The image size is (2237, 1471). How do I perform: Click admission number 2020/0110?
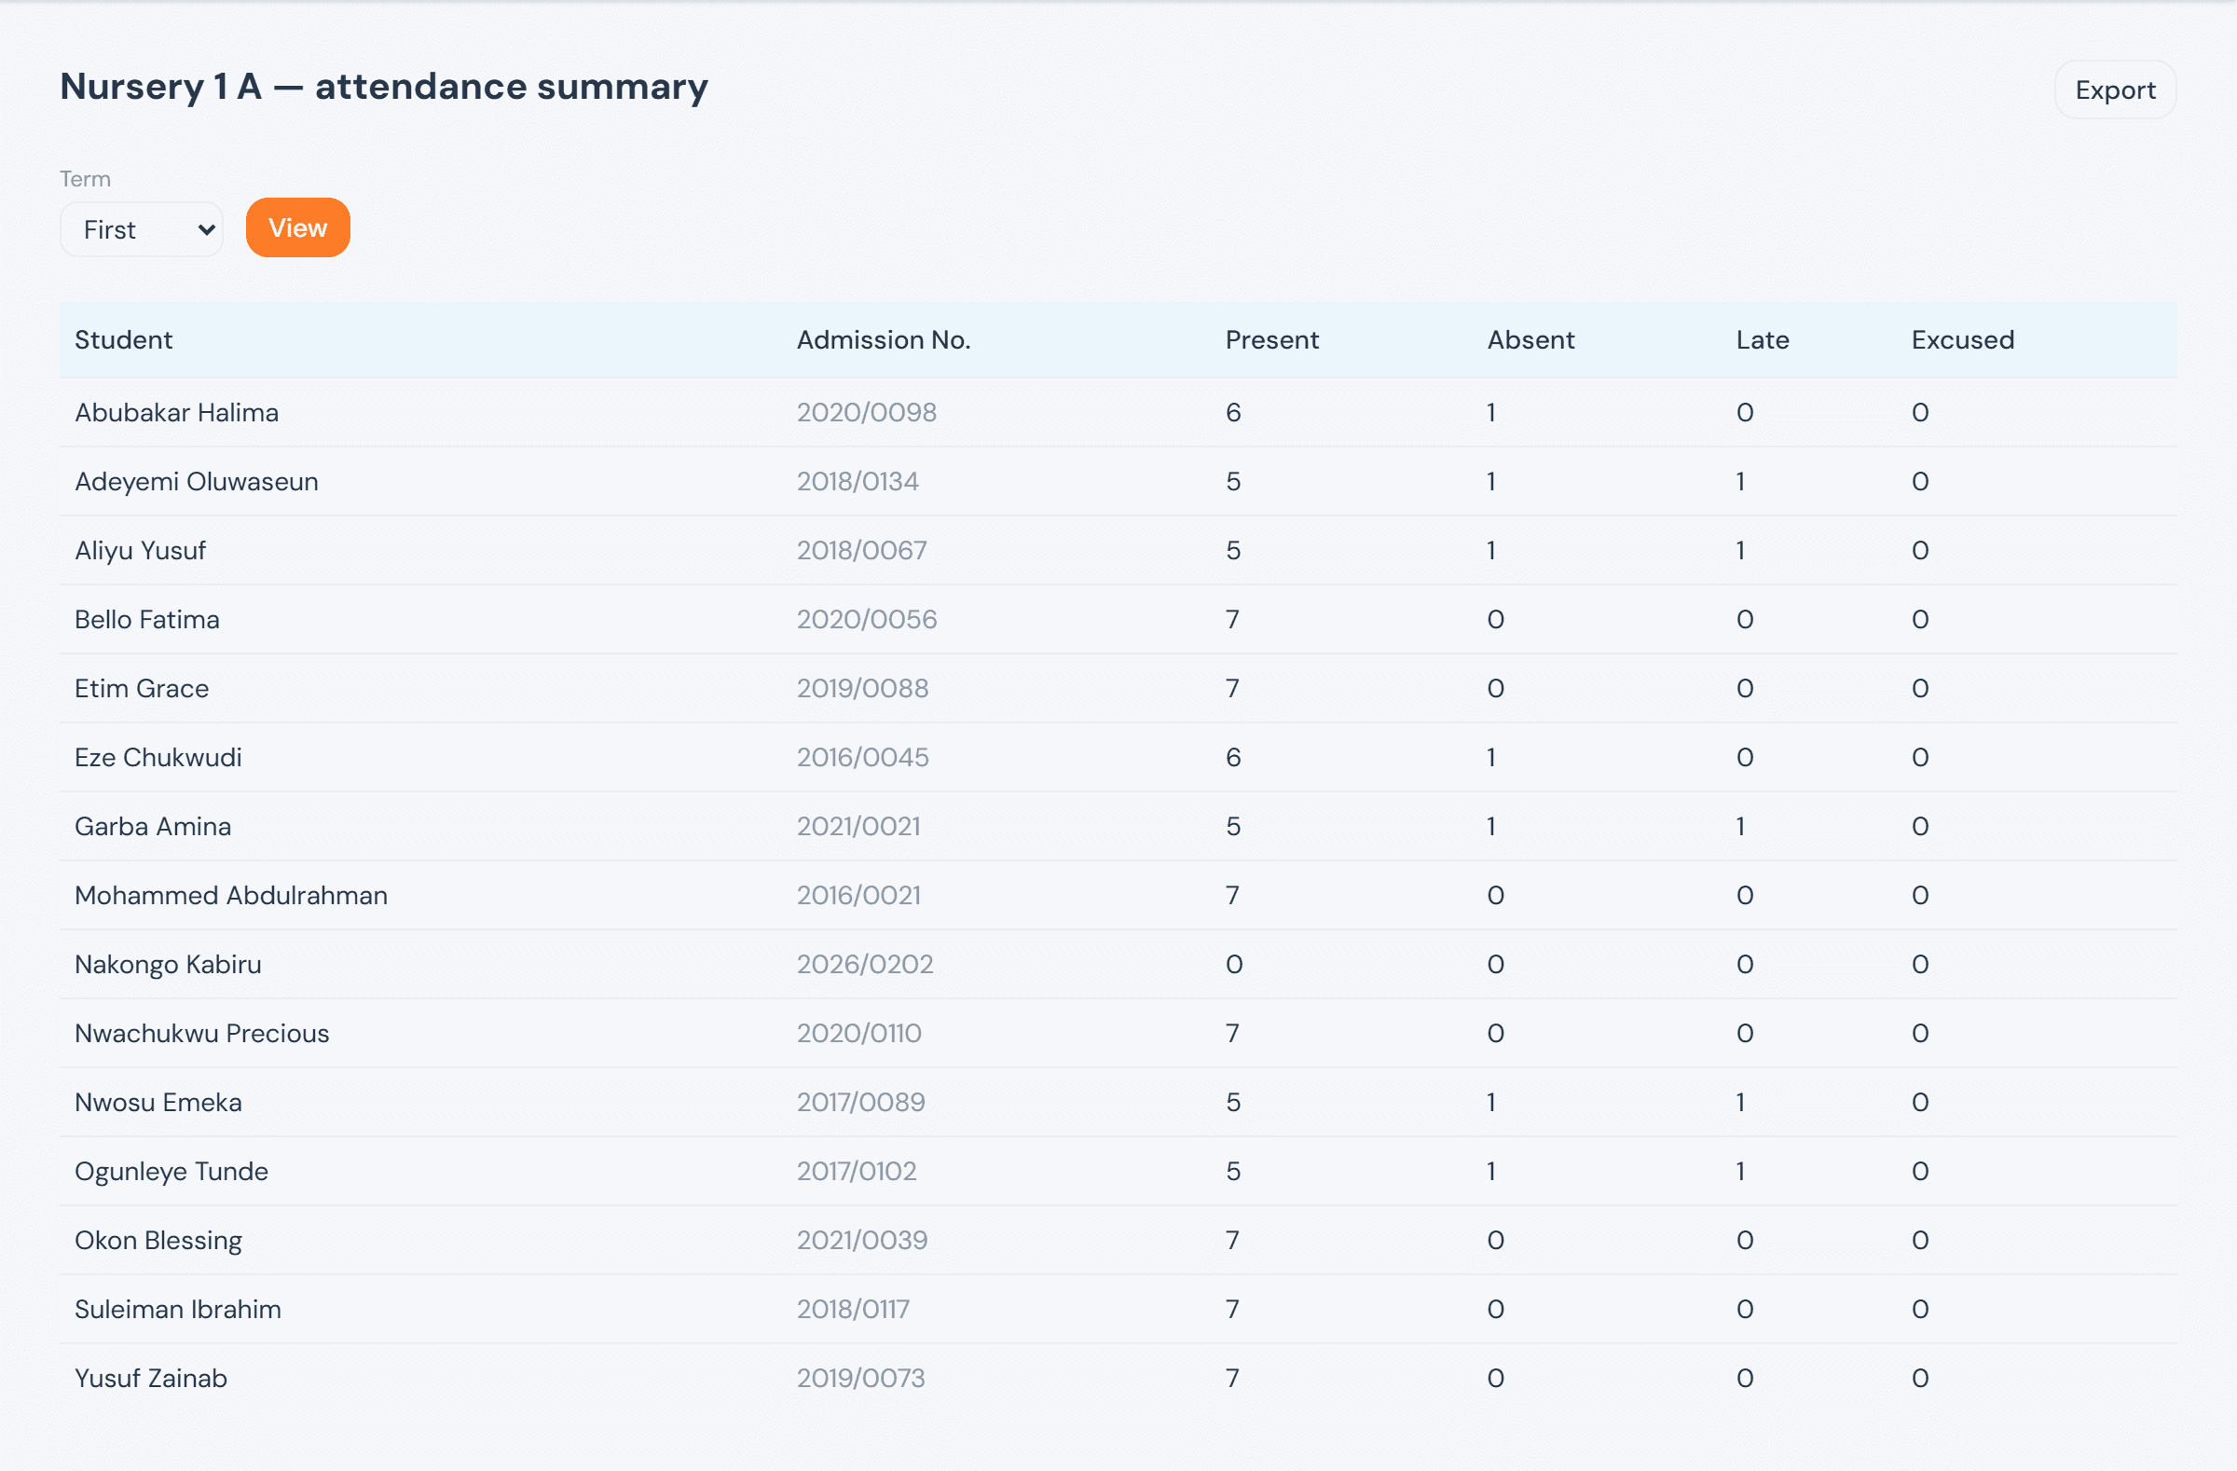point(859,1033)
